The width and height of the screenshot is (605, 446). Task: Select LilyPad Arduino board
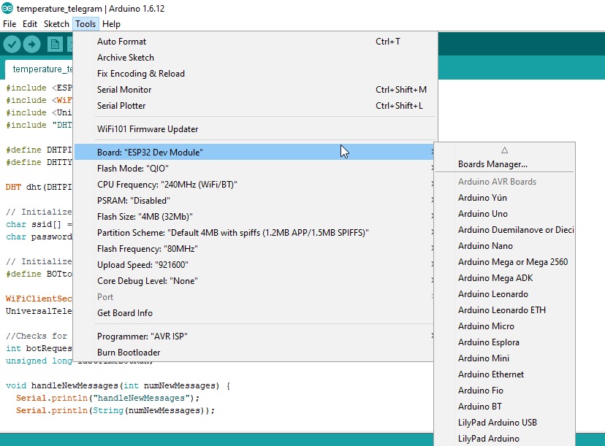505,439
